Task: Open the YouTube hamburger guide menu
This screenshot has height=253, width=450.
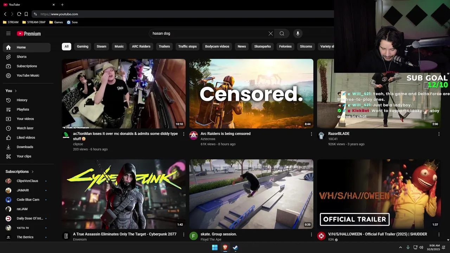Action: [8, 33]
